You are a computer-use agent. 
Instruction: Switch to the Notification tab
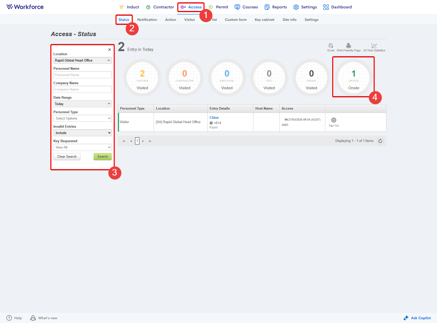tap(147, 20)
